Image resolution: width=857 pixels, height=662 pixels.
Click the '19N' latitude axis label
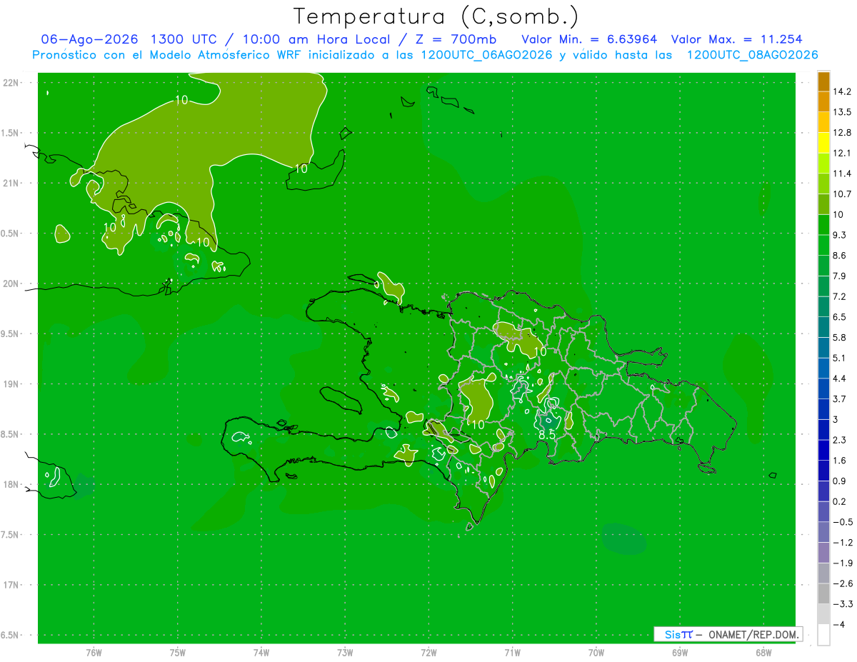(12, 384)
